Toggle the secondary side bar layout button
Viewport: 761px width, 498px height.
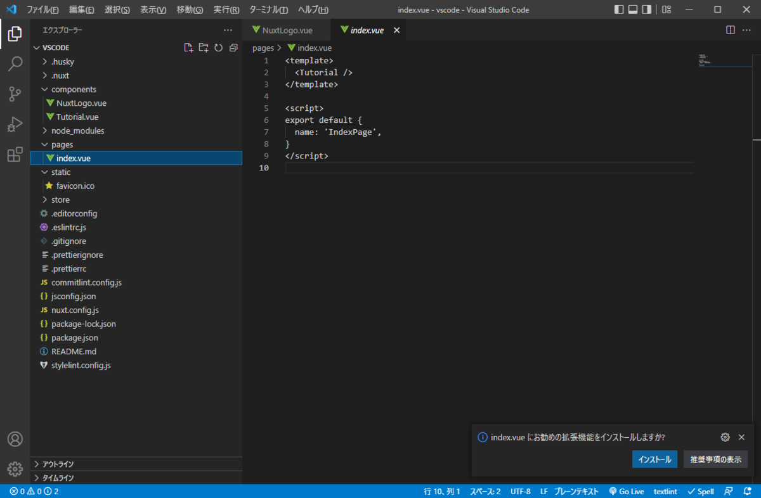[647, 10]
